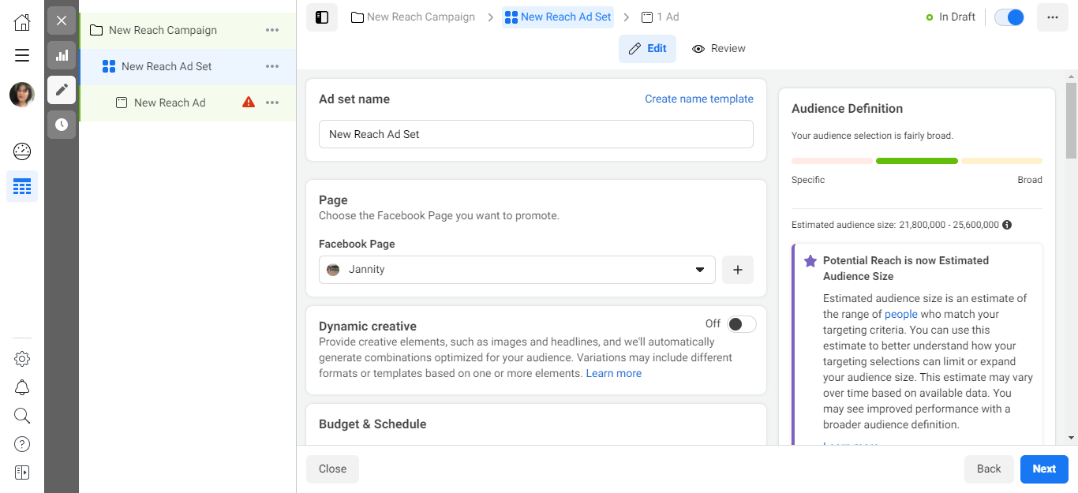
Task: Switch to the Review tab
Action: [718, 48]
